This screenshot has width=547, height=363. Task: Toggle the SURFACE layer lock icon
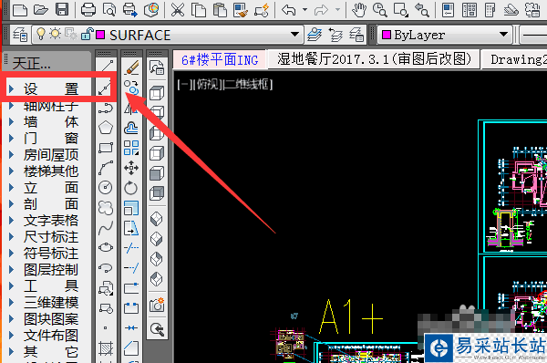tap(87, 35)
